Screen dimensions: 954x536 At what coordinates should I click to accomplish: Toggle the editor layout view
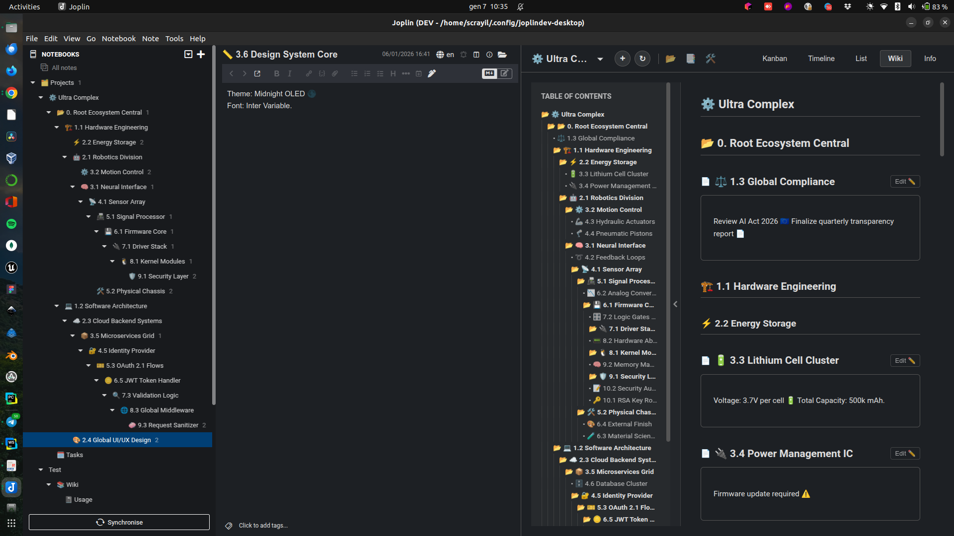pyautogui.click(x=477, y=55)
